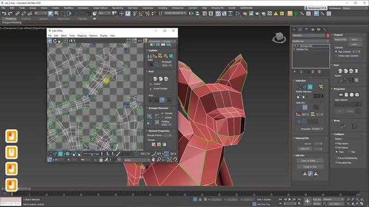
Task: Click the Redo arrow in main toolbar
Action: (x=10, y=14)
